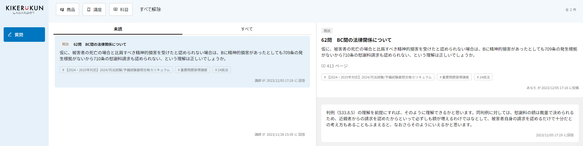Open the 科目 filter dropdown
This screenshot has width=583, height=146.
click(x=121, y=10)
